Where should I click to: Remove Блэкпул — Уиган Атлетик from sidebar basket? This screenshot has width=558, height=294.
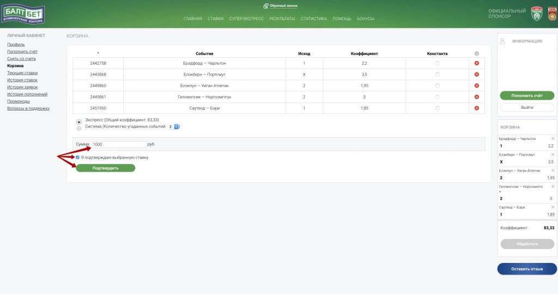tap(553, 170)
